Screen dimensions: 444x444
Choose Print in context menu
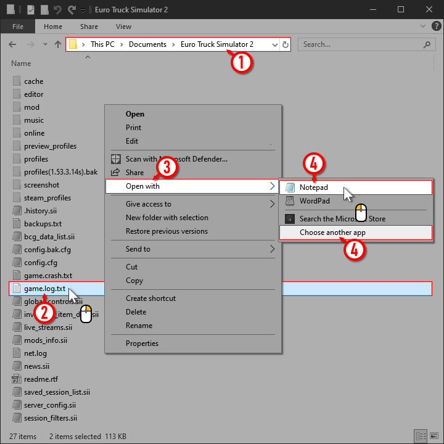[x=193, y=128]
